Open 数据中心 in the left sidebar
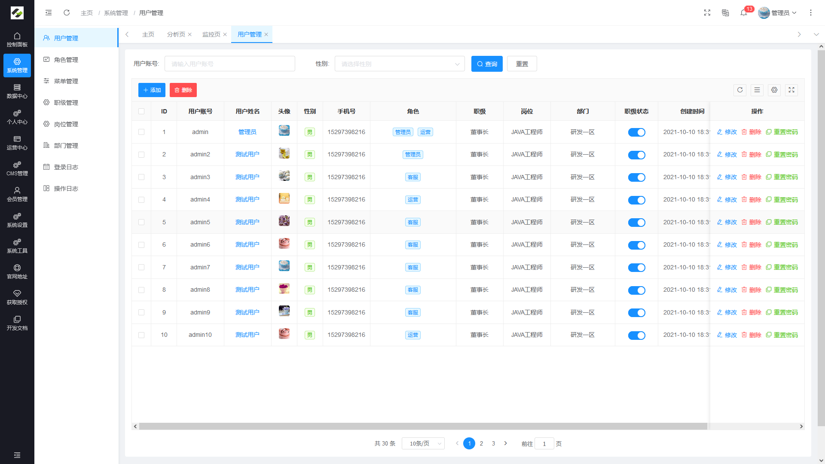This screenshot has width=825, height=464. click(17, 91)
